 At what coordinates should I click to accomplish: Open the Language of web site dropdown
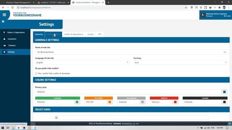(82, 62)
